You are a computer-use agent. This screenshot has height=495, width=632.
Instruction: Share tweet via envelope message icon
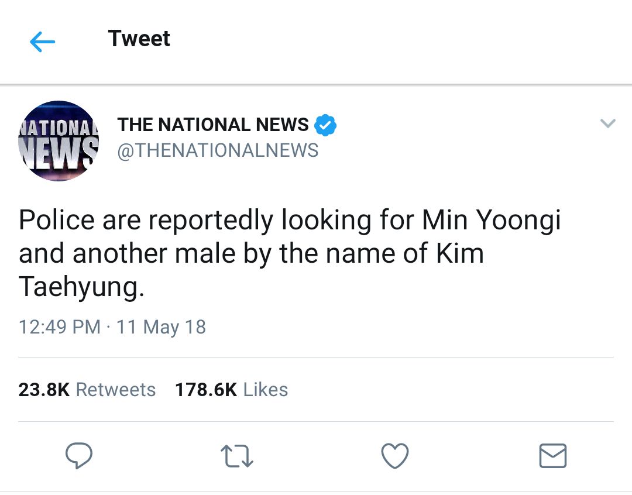point(553,456)
